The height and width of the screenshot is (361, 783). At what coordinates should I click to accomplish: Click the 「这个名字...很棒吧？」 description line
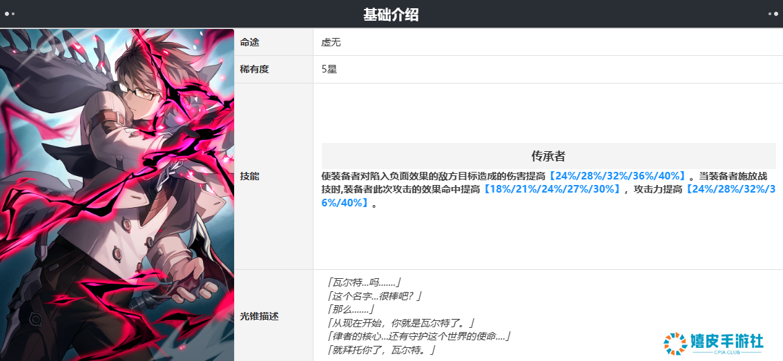click(373, 295)
